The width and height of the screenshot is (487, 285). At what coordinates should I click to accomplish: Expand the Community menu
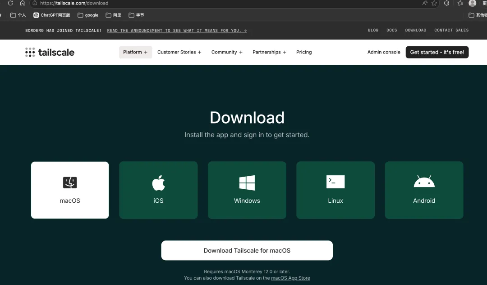click(227, 52)
